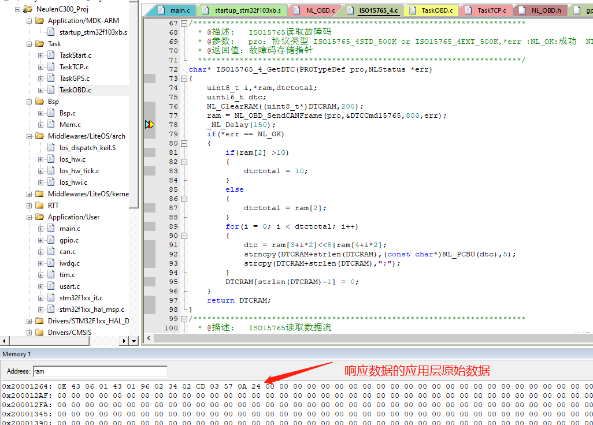Click the editor horizontal scroll-left arrow
Image resolution: width=593 pixels, height=425 pixels.
click(x=149, y=338)
